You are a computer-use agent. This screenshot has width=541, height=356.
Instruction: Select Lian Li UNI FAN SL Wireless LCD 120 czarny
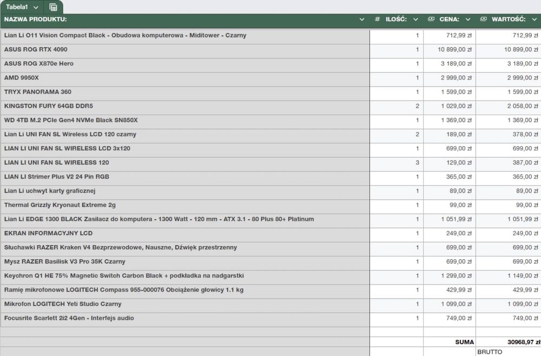(x=185, y=135)
